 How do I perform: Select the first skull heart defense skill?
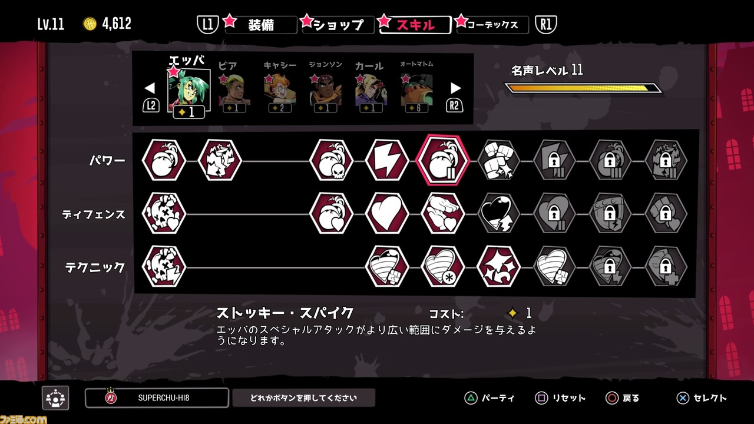[164, 213]
